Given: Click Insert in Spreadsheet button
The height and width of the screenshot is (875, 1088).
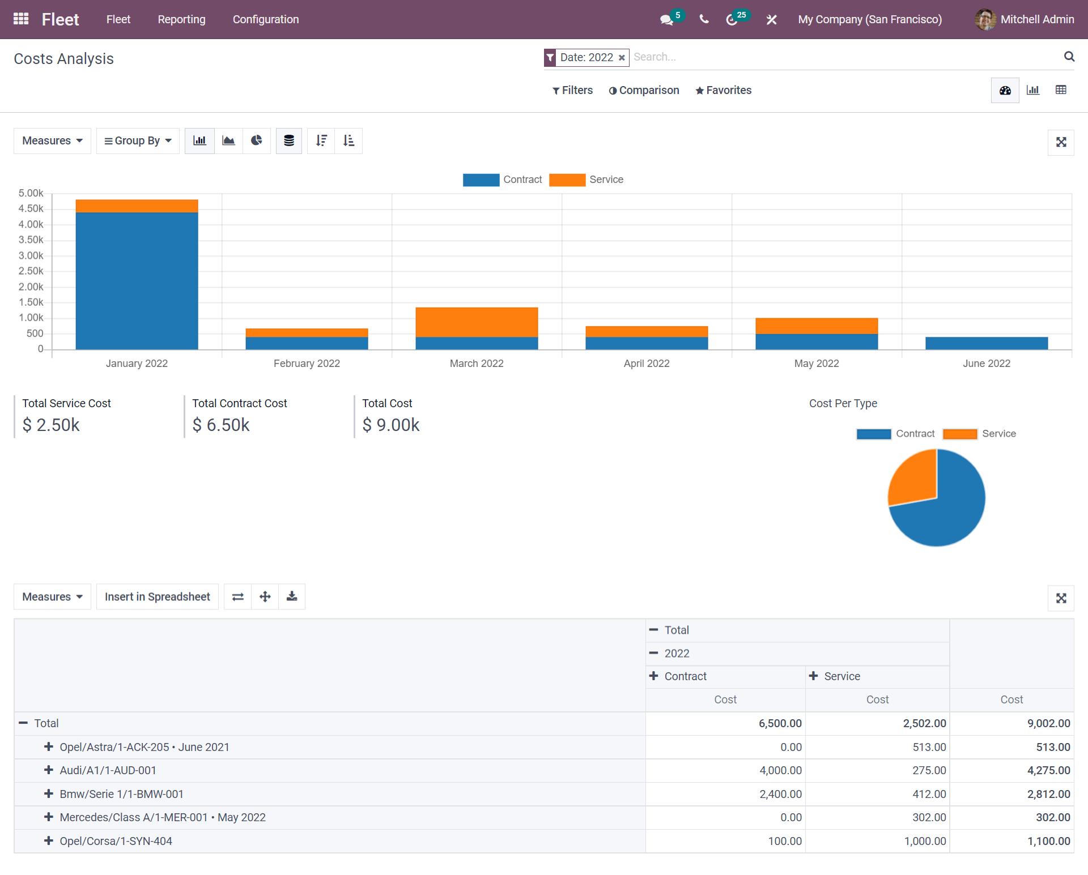Looking at the screenshot, I should pyautogui.click(x=156, y=596).
